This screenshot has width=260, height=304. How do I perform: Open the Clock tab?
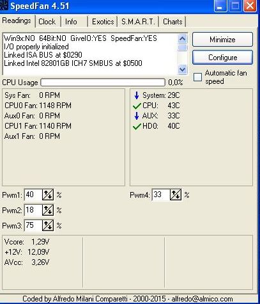pyautogui.click(x=47, y=22)
